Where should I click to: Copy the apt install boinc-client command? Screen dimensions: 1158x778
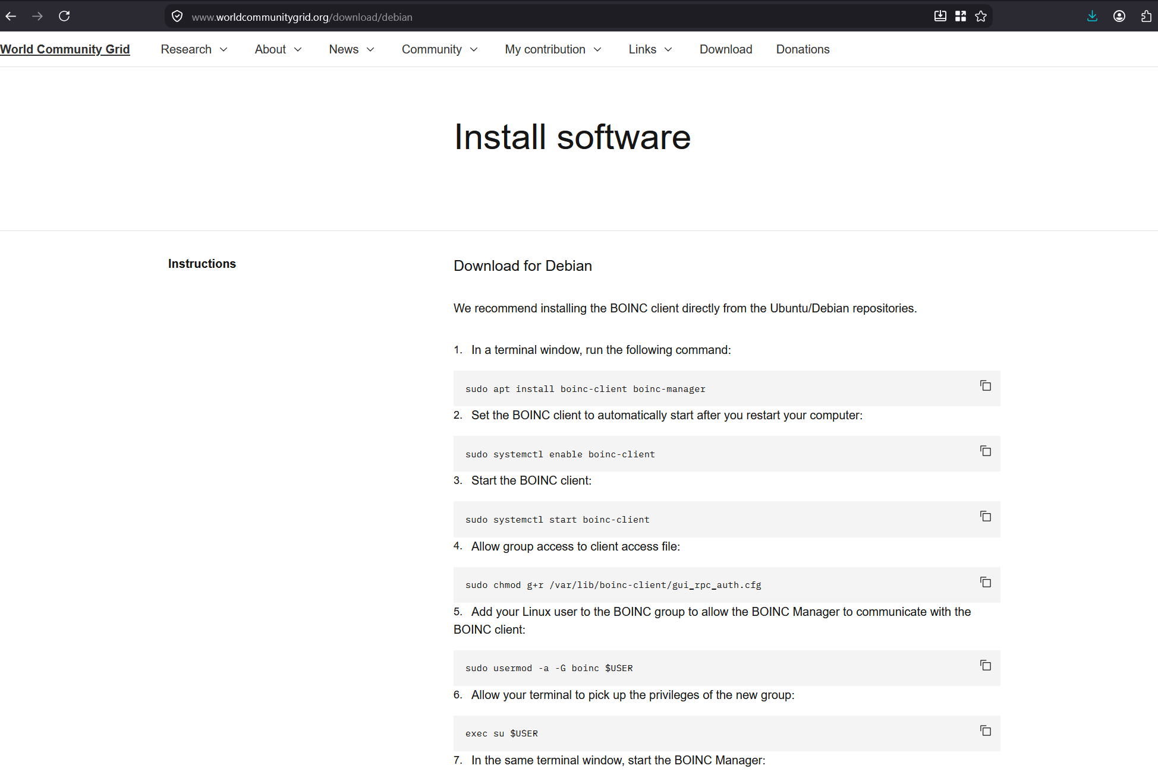986,385
